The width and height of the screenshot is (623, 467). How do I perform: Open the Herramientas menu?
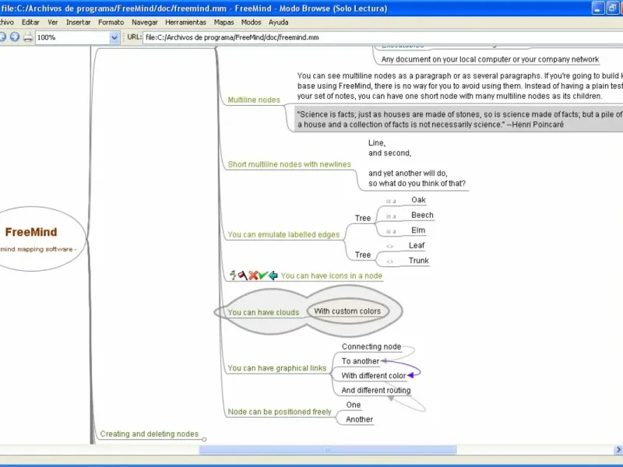185,23
